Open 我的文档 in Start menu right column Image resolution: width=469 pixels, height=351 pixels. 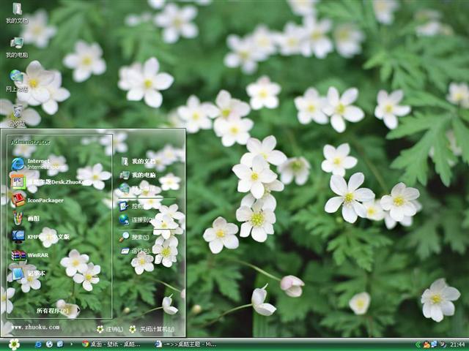pyautogui.click(x=138, y=162)
